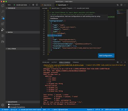Select the Run and Debug activity icon

click(3, 30)
